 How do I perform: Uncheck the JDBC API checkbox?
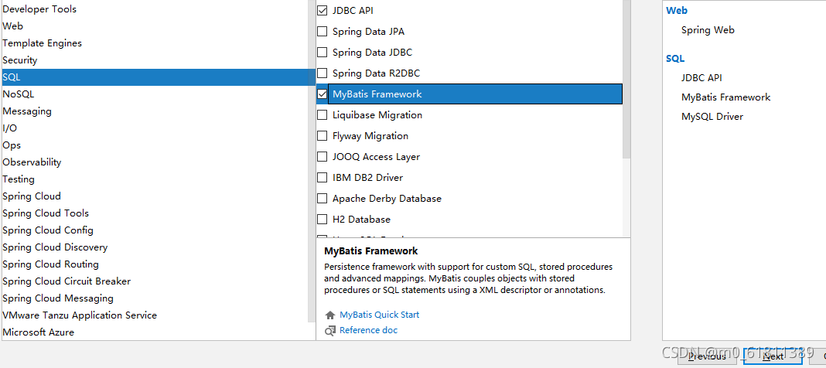pyautogui.click(x=322, y=11)
